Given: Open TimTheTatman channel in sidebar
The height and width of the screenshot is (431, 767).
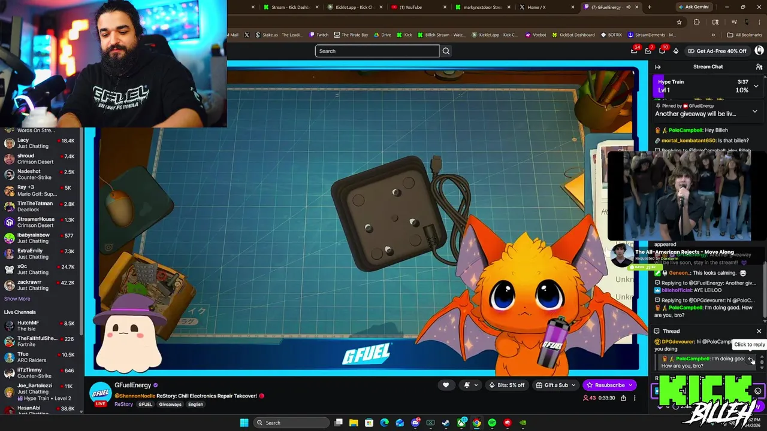Looking at the screenshot, I should [39, 207].
